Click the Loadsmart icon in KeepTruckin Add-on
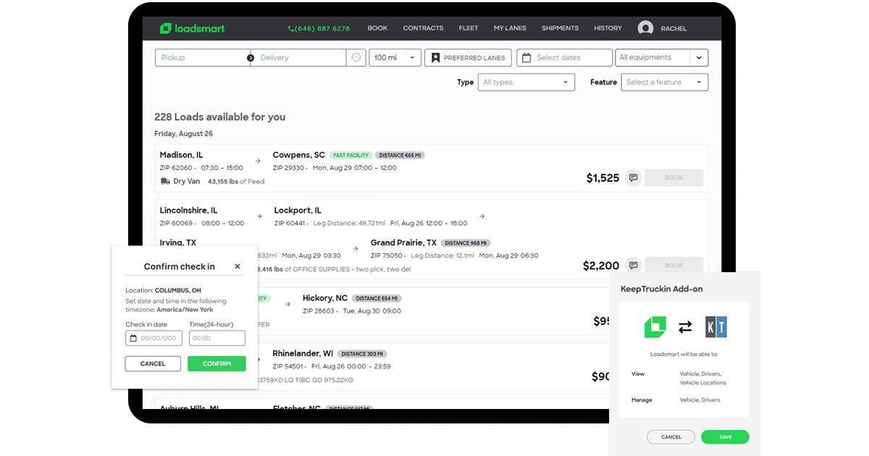The height and width of the screenshot is (456, 869). [655, 327]
